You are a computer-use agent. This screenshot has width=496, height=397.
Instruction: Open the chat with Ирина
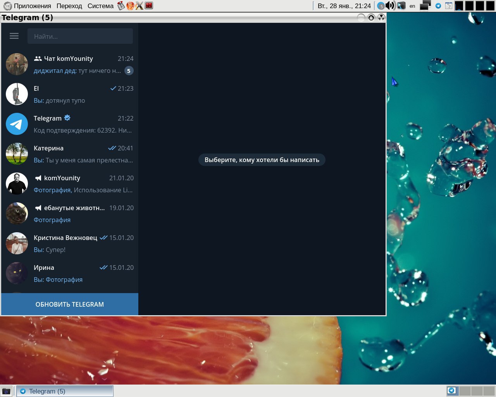coord(70,273)
